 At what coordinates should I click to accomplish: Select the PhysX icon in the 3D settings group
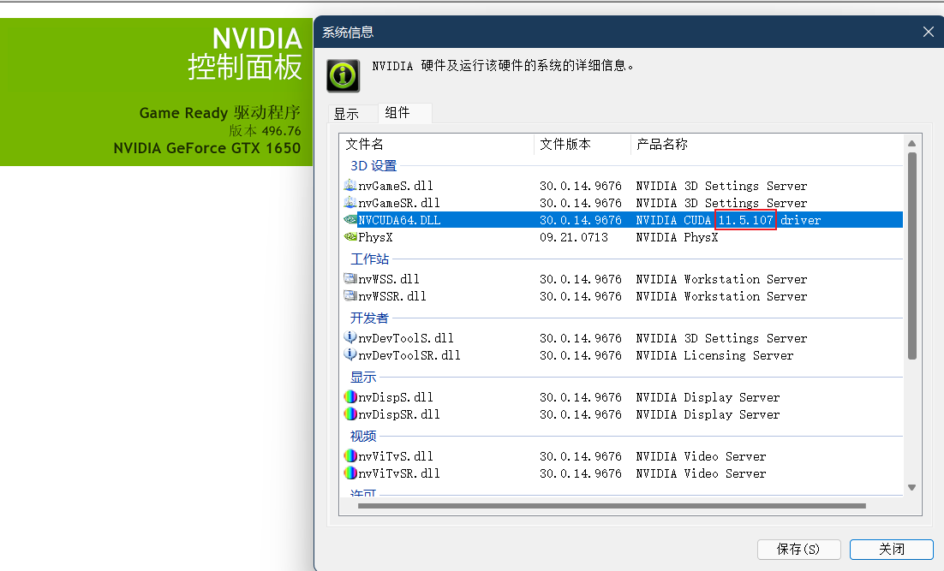point(350,237)
